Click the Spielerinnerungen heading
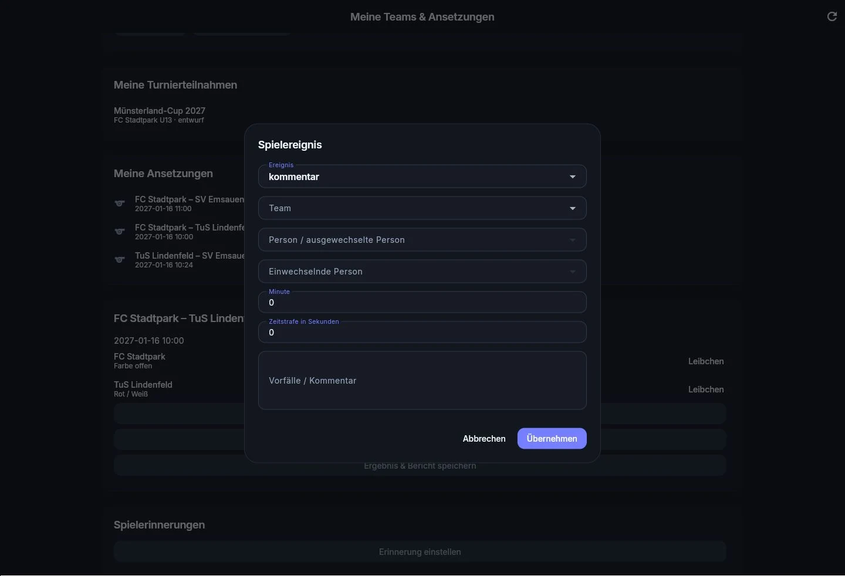The image size is (845, 576). (x=160, y=525)
